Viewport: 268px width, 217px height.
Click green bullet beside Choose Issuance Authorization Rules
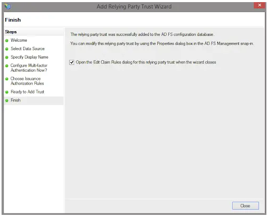[x=7, y=79]
